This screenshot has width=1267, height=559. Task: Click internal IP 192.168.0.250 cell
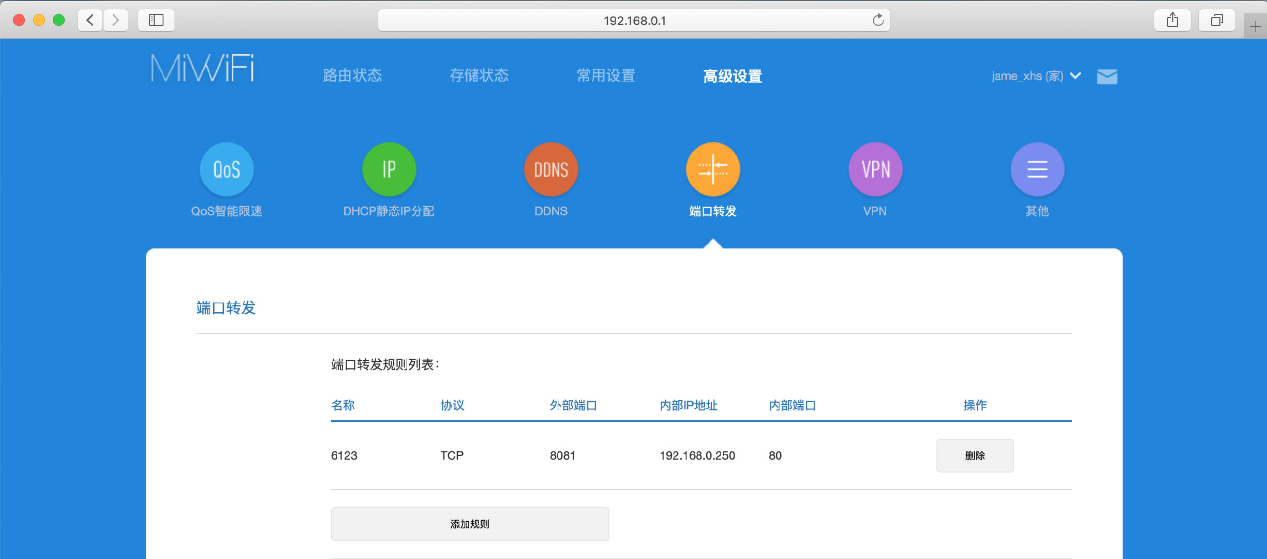tap(697, 455)
